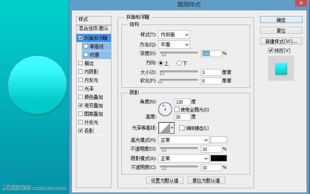Select the 渐变叠加 list item
The width and height of the screenshot is (310, 194).
click(x=93, y=105)
